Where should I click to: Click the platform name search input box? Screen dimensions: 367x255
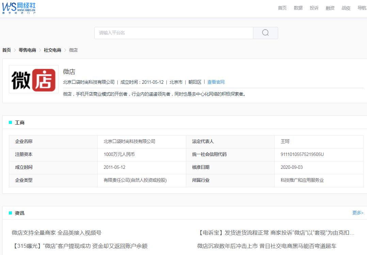pos(174,33)
